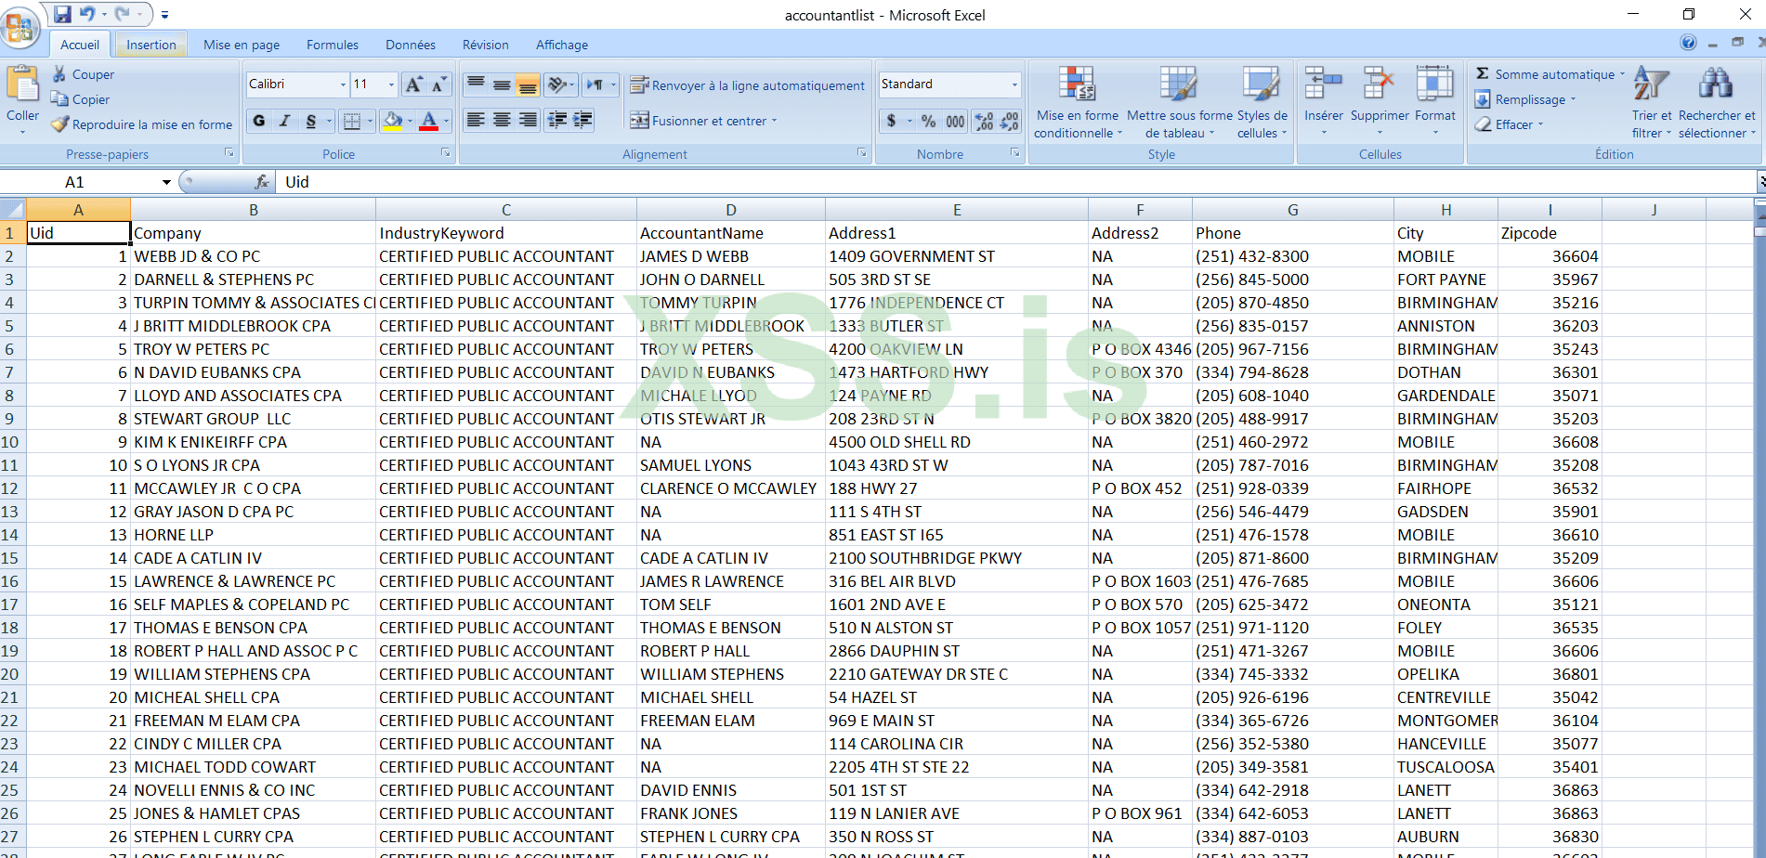Open the Calibri font name dropdown
The image size is (1766, 858).
click(x=343, y=84)
